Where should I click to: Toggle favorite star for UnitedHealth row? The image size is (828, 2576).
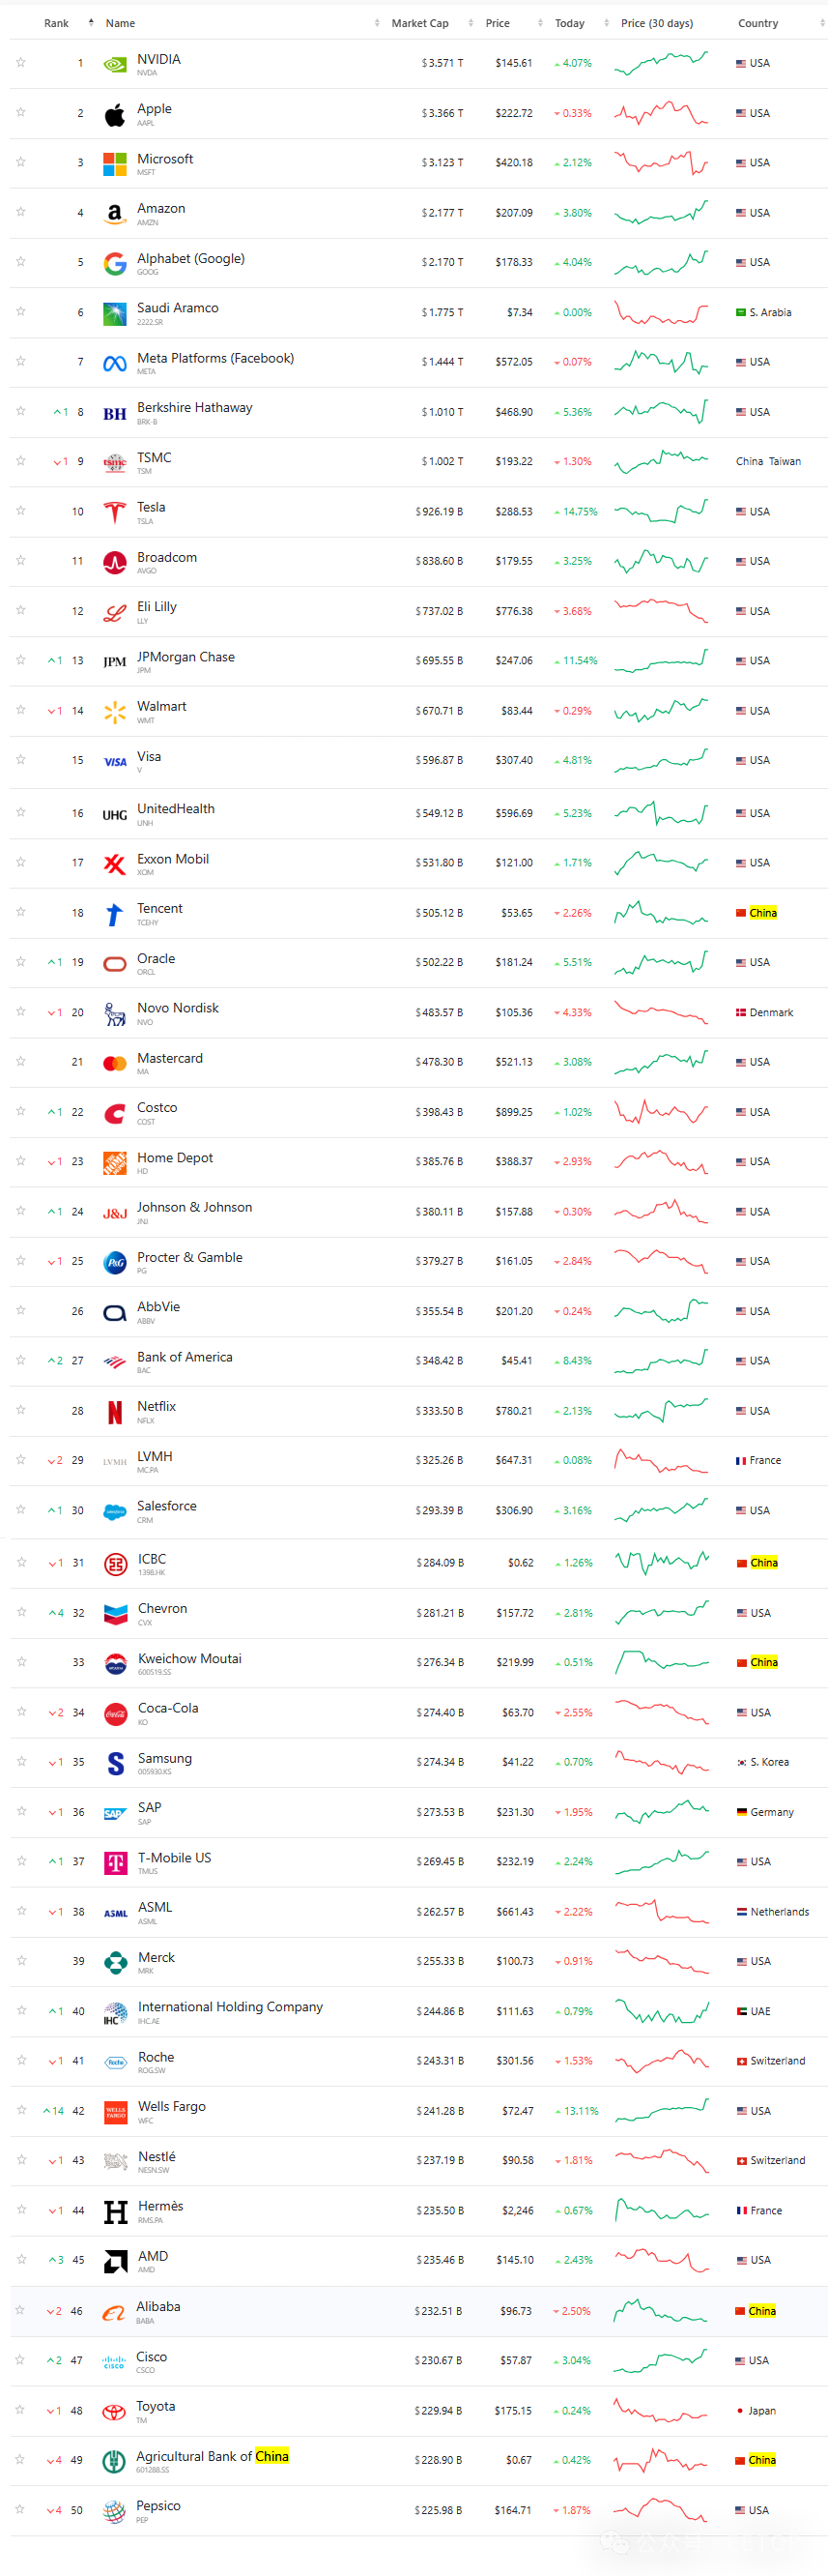pyautogui.click(x=20, y=812)
